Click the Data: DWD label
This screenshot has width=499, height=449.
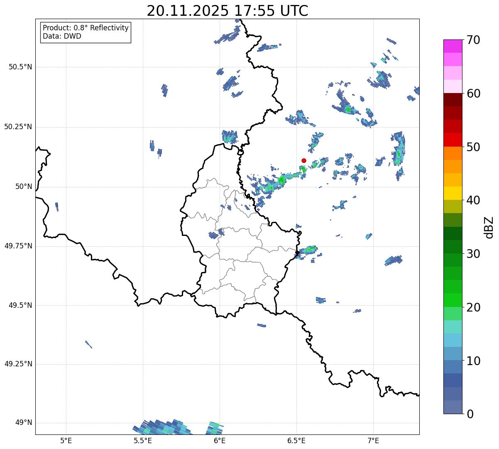62,36
